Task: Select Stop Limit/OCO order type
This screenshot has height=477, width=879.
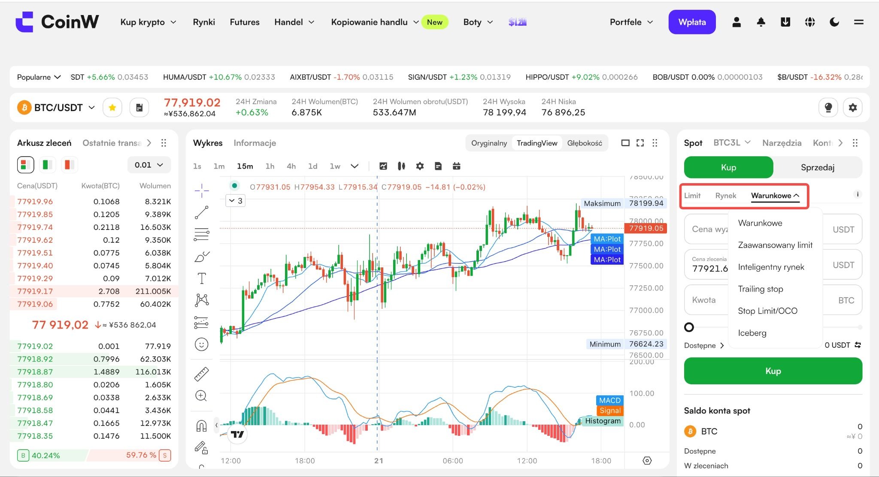Action: pos(767,311)
